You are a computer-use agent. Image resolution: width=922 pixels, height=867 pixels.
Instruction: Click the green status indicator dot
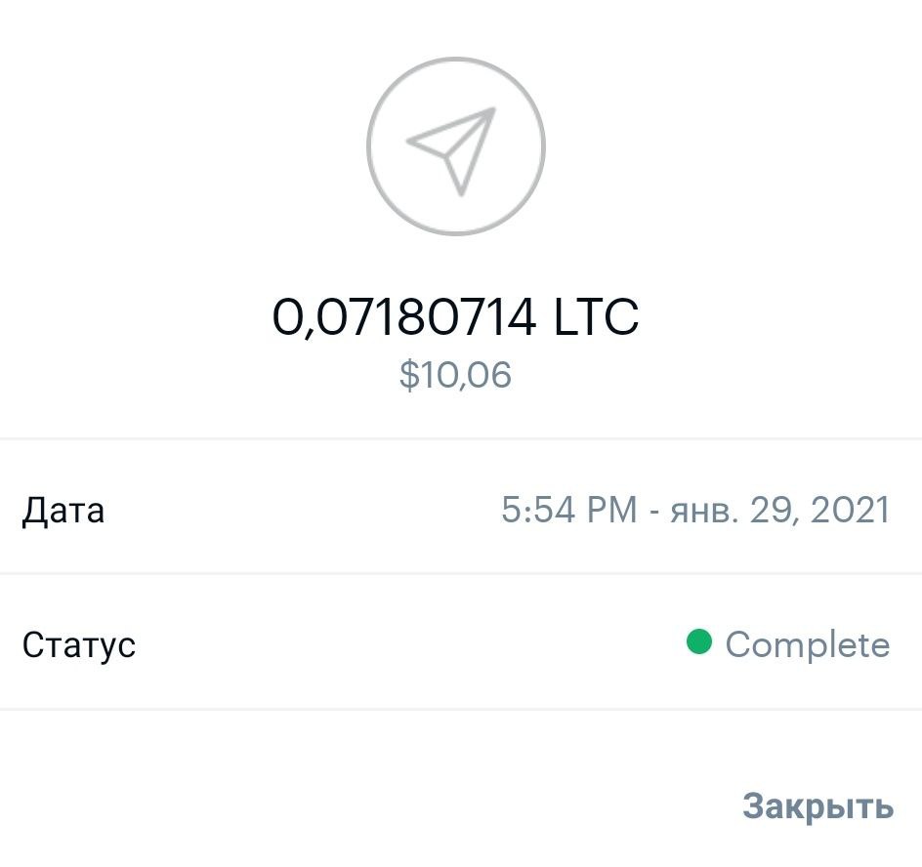[x=699, y=642]
